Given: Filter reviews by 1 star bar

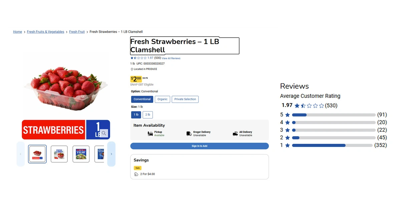Looking at the screenshot, I should (332, 145).
